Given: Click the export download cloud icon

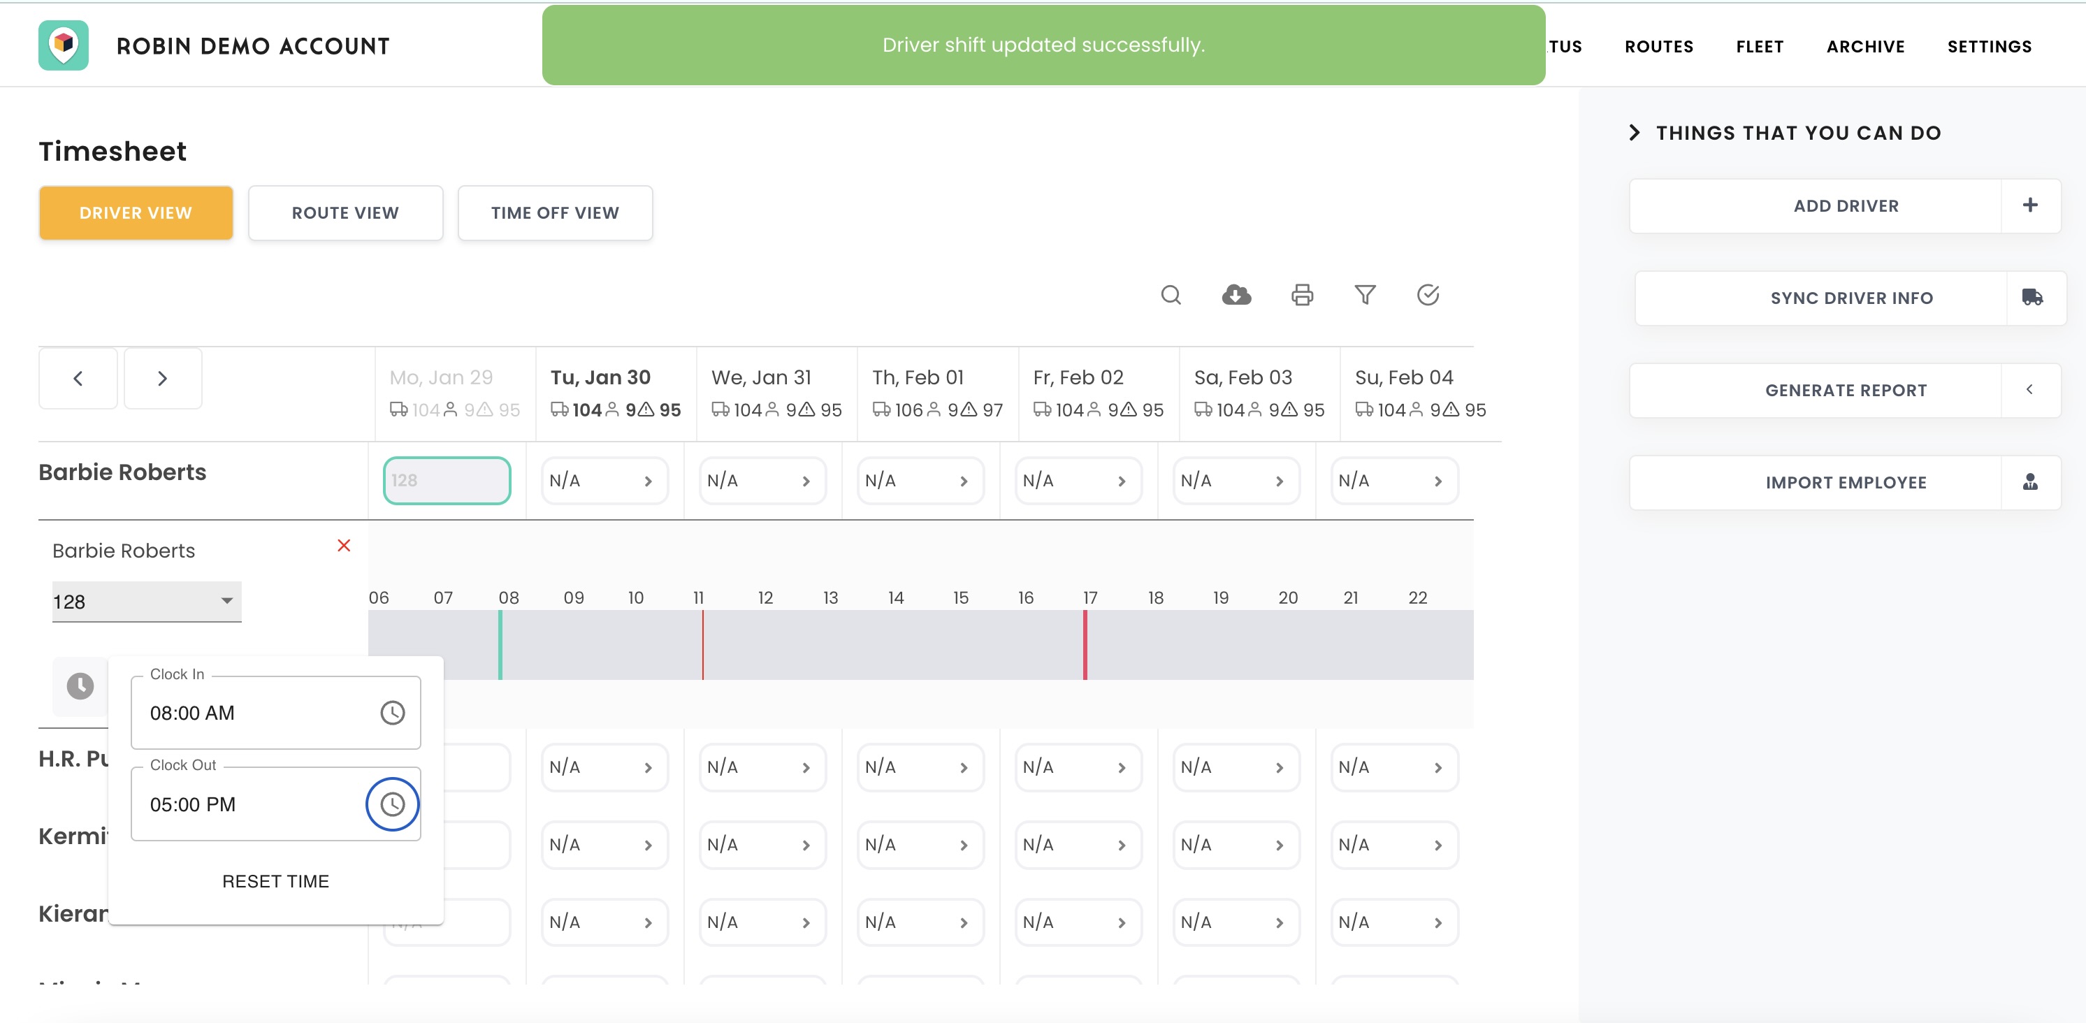Looking at the screenshot, I should (1236, 295).
